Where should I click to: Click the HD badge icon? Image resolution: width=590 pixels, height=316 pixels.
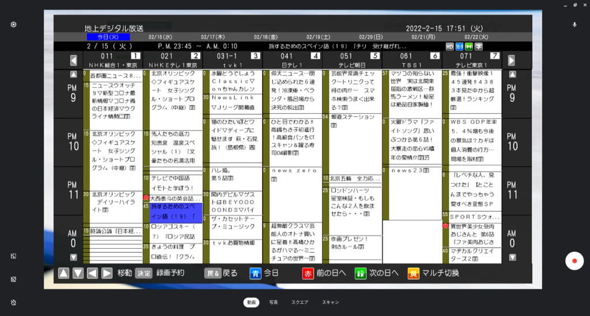point(449,47)
